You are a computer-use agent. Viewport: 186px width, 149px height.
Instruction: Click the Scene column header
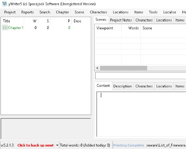[163, 28]
